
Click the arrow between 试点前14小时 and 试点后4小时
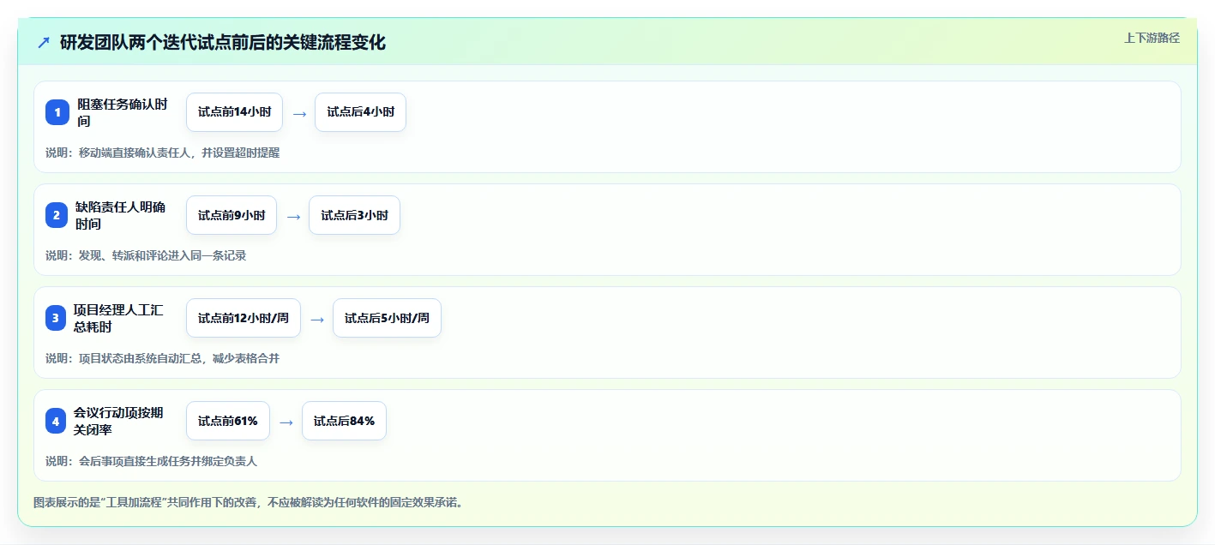pyautogui.click(x=299, y=113)
